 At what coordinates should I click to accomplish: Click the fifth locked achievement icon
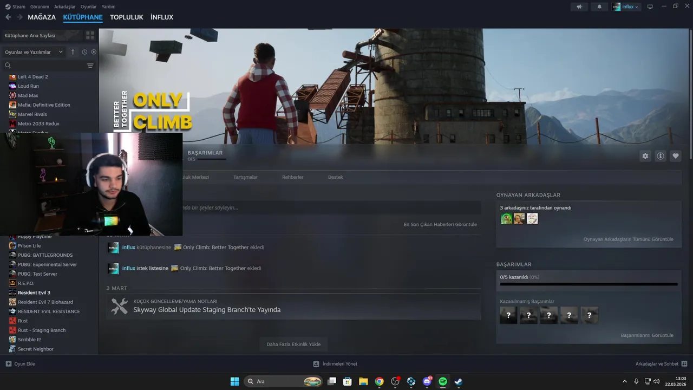click(590, 315)
